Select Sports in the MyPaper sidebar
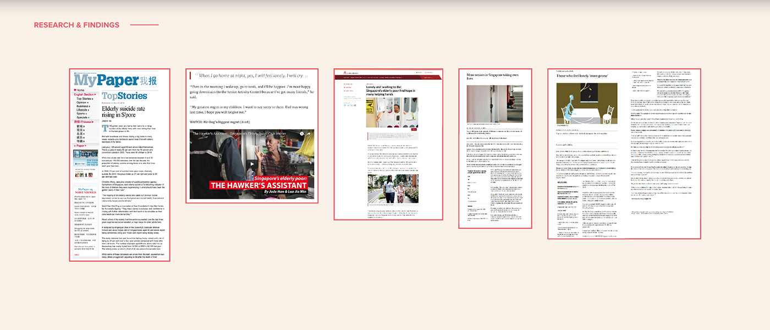This screenshot has width=770, height=330. point(82,114)
